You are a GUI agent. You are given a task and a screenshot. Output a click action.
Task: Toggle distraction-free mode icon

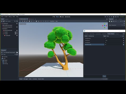coord(107,19)
